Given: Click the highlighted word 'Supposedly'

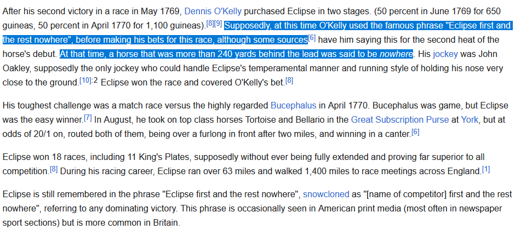Looking at the screenshot, I should pyautogui.click(x=246, y=26).
